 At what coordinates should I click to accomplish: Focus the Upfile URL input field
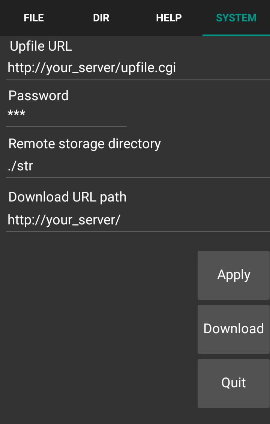138,68
